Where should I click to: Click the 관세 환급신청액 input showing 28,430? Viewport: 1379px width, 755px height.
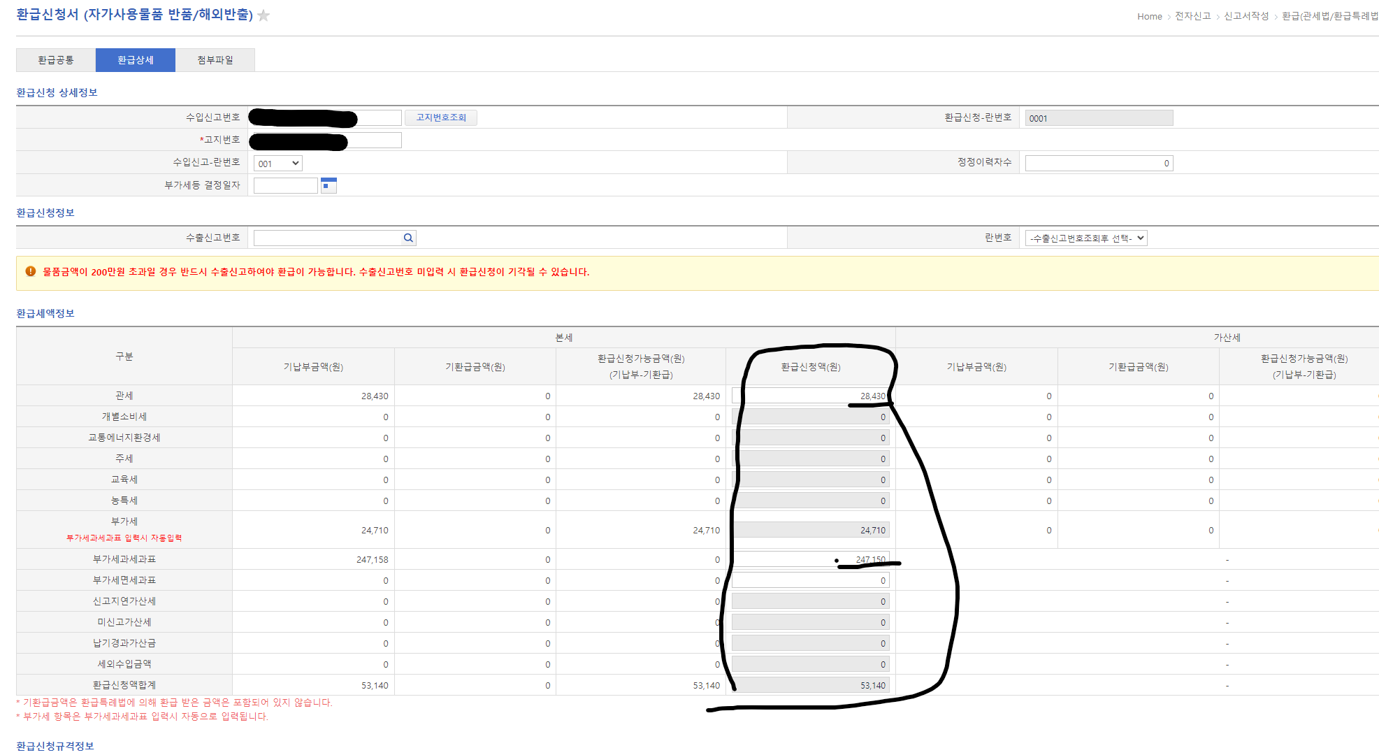810,396
